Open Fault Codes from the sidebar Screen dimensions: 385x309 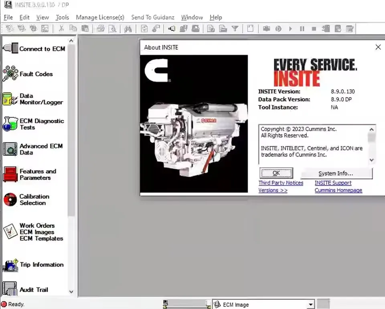(36, 74)
